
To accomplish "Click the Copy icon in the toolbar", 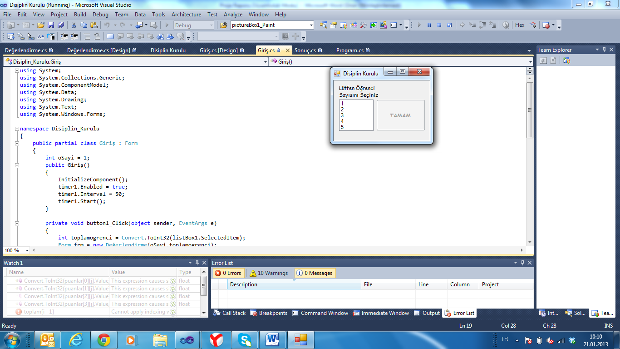I will point(84,25).
